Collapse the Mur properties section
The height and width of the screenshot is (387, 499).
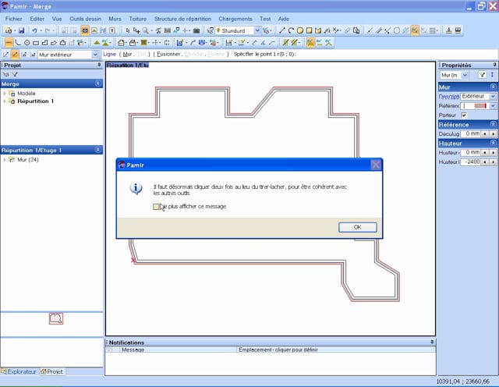(493, 87)
